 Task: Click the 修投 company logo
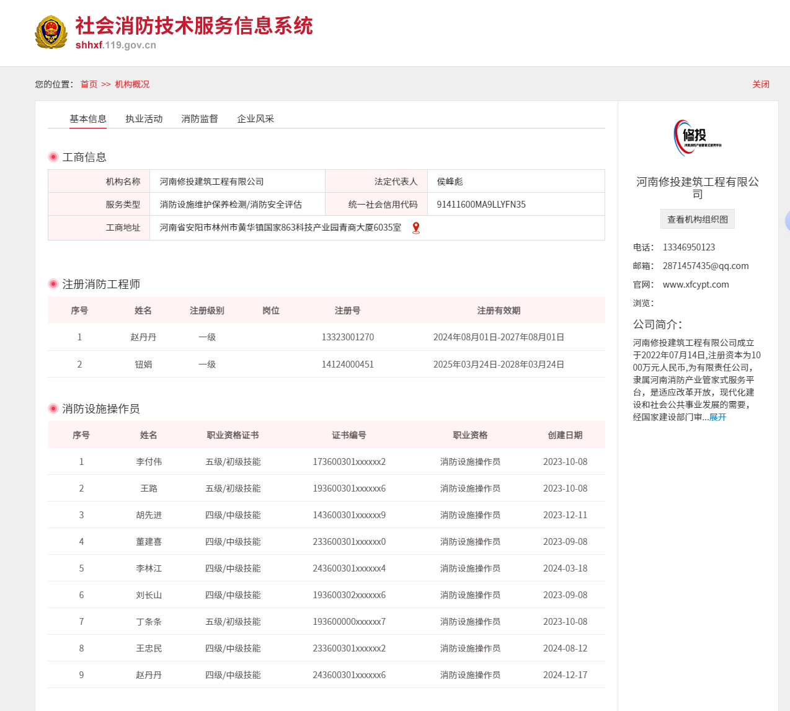[x=698, y=138]
